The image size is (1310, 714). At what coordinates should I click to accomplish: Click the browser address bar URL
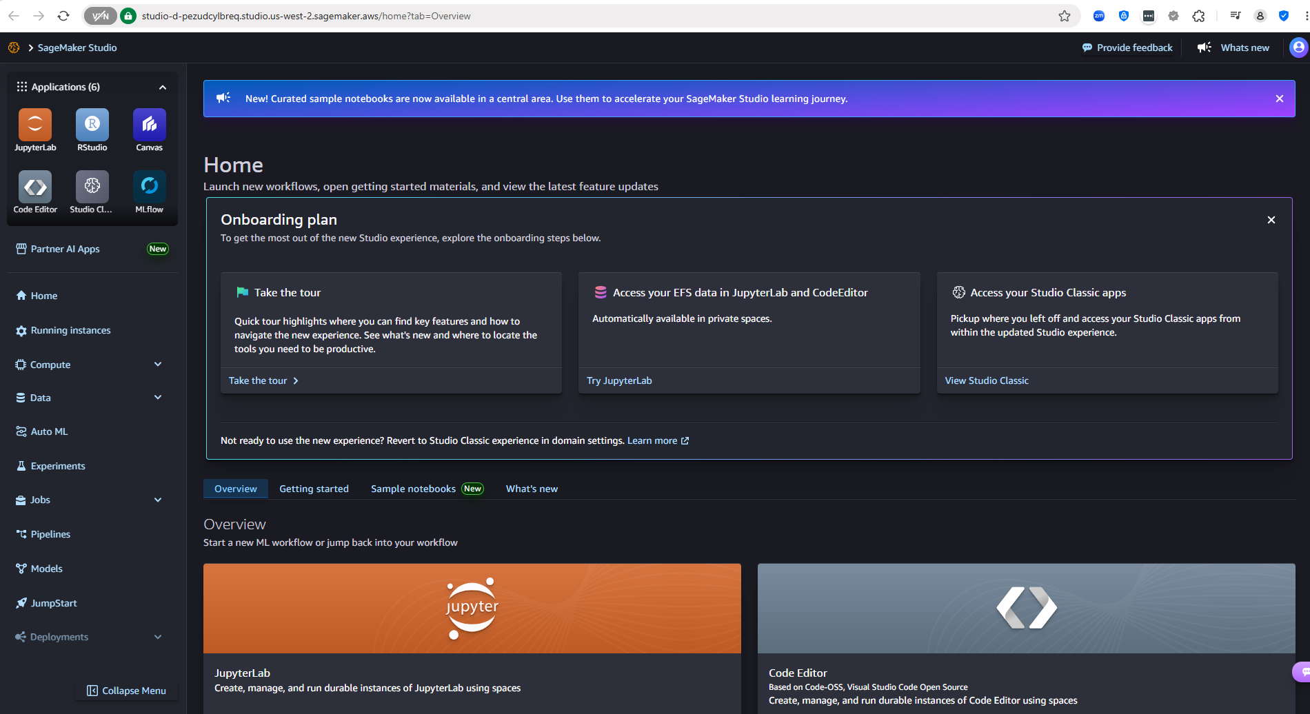306,16
